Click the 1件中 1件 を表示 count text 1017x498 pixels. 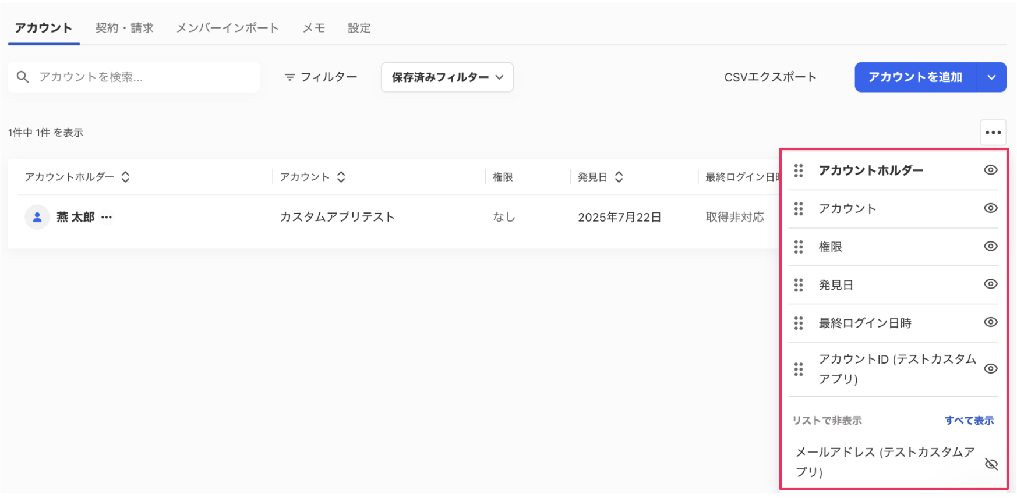pos(45,133)
